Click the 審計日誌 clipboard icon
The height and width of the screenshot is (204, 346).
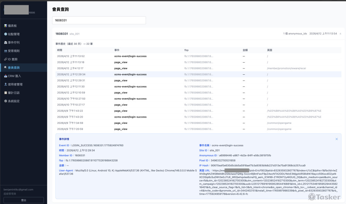[6, 93]
